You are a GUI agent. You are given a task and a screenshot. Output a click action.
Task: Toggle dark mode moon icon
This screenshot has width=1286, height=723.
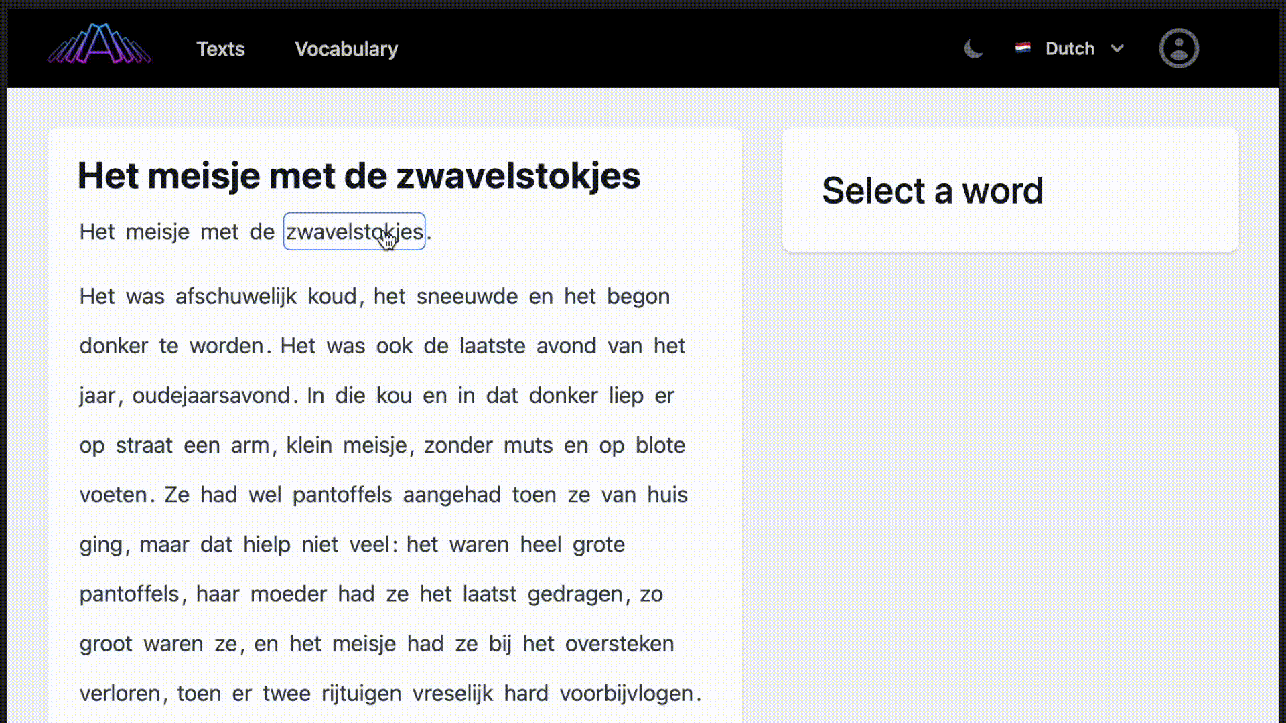click(x=973, y=49)
